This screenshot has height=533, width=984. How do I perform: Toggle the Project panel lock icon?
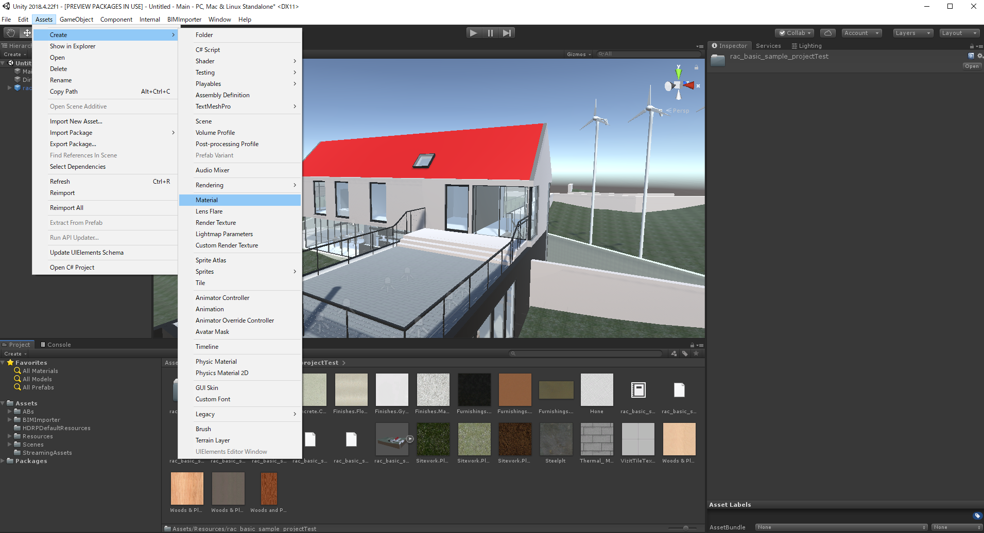click(692, 345)
